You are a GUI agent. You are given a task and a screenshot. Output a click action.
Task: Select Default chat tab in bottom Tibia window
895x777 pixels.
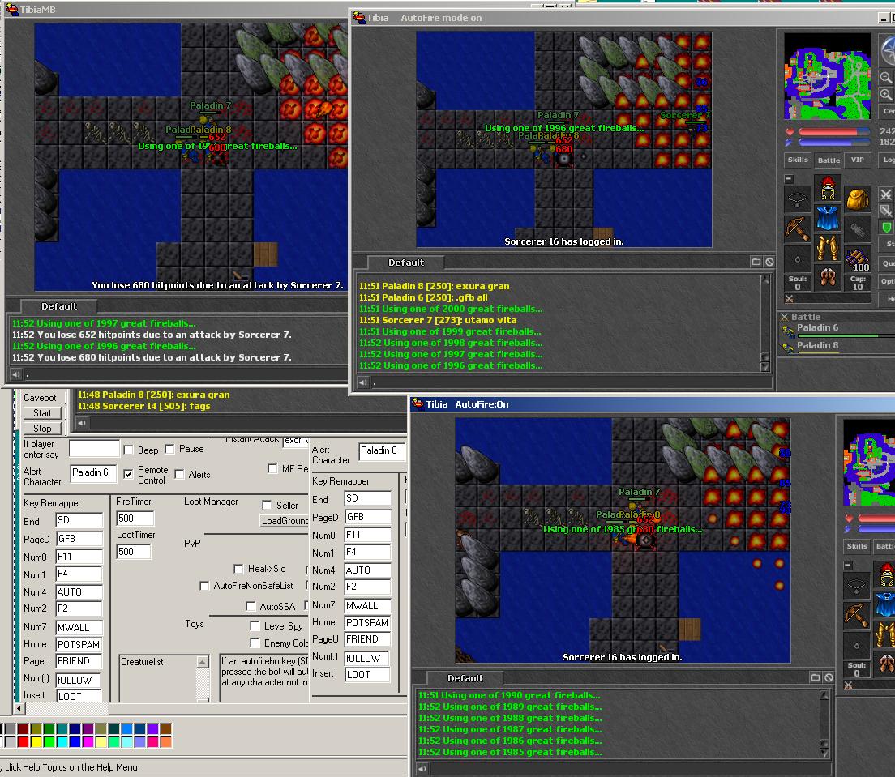[465, 677]
